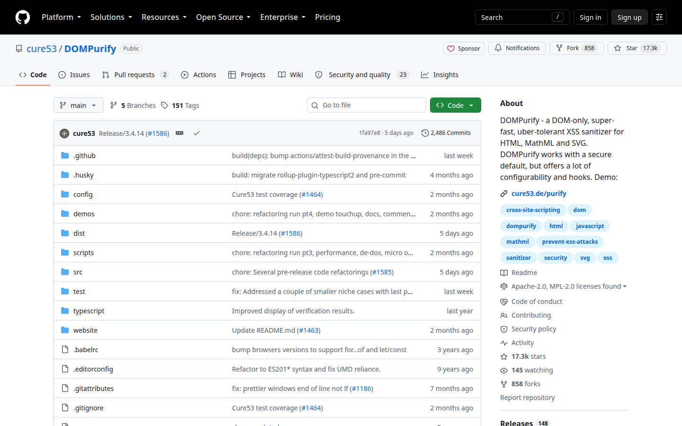Click the cure53 avatar in the commit bar
Viewport: 682px width, 426px height.
64,133
